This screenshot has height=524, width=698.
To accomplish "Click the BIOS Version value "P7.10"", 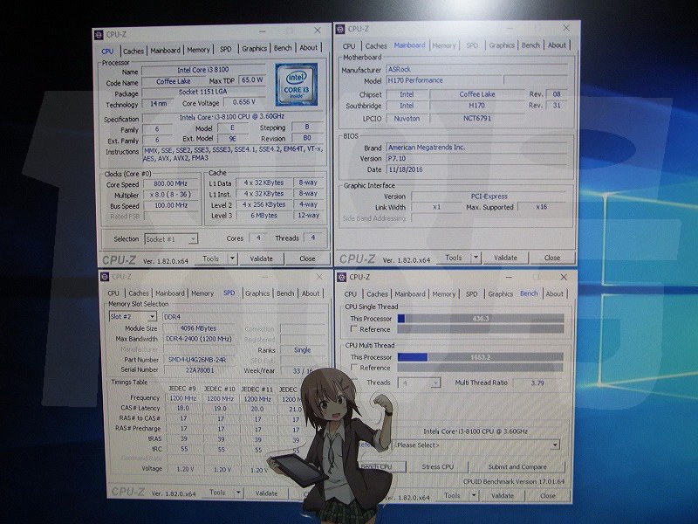I will [476, 158].
